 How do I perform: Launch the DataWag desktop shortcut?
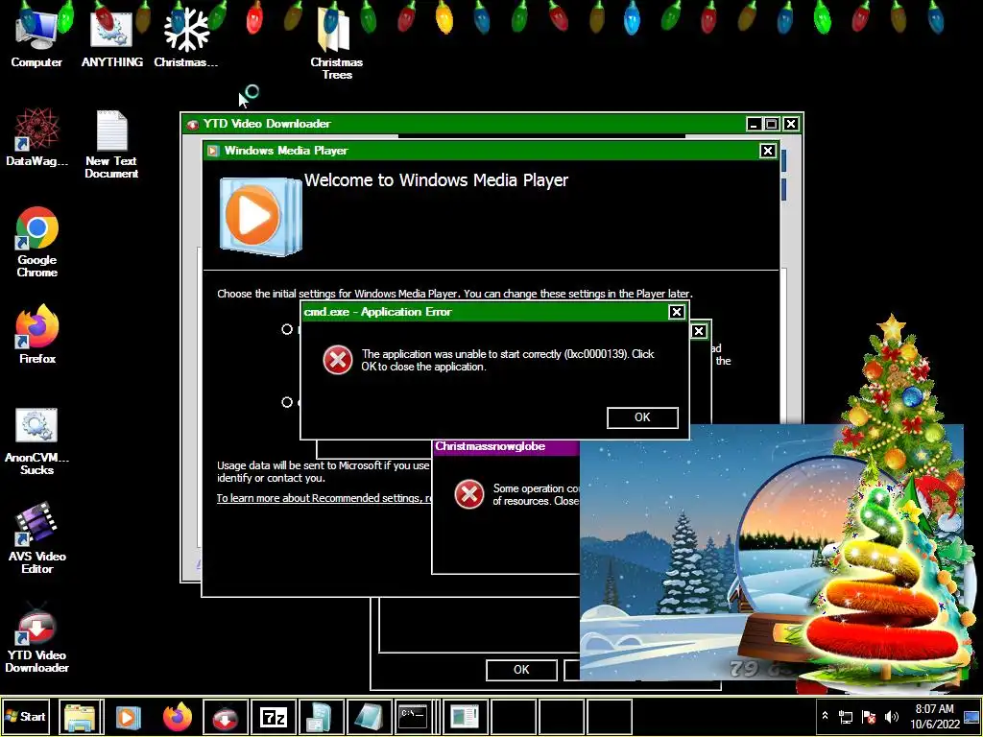(36, 136)
